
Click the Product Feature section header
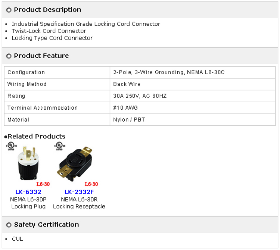coord(41,56)
